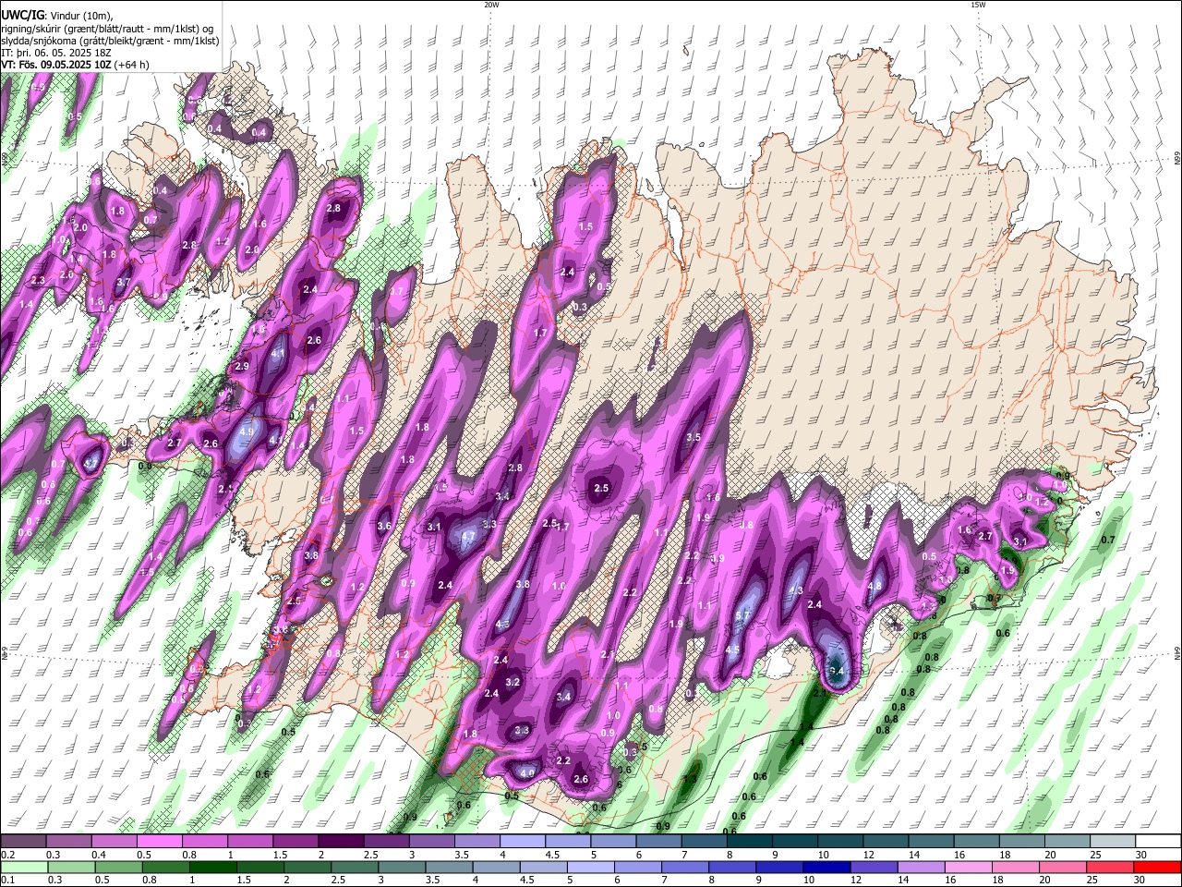
Task: Click the bright red 30 swatch in the lower legend row
Action: [1158, 868]
